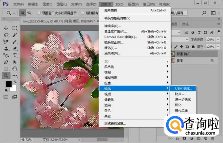Toggle type layer filter T icon
The height and width of the screenshot is (143, 223).
click(199, 32)
